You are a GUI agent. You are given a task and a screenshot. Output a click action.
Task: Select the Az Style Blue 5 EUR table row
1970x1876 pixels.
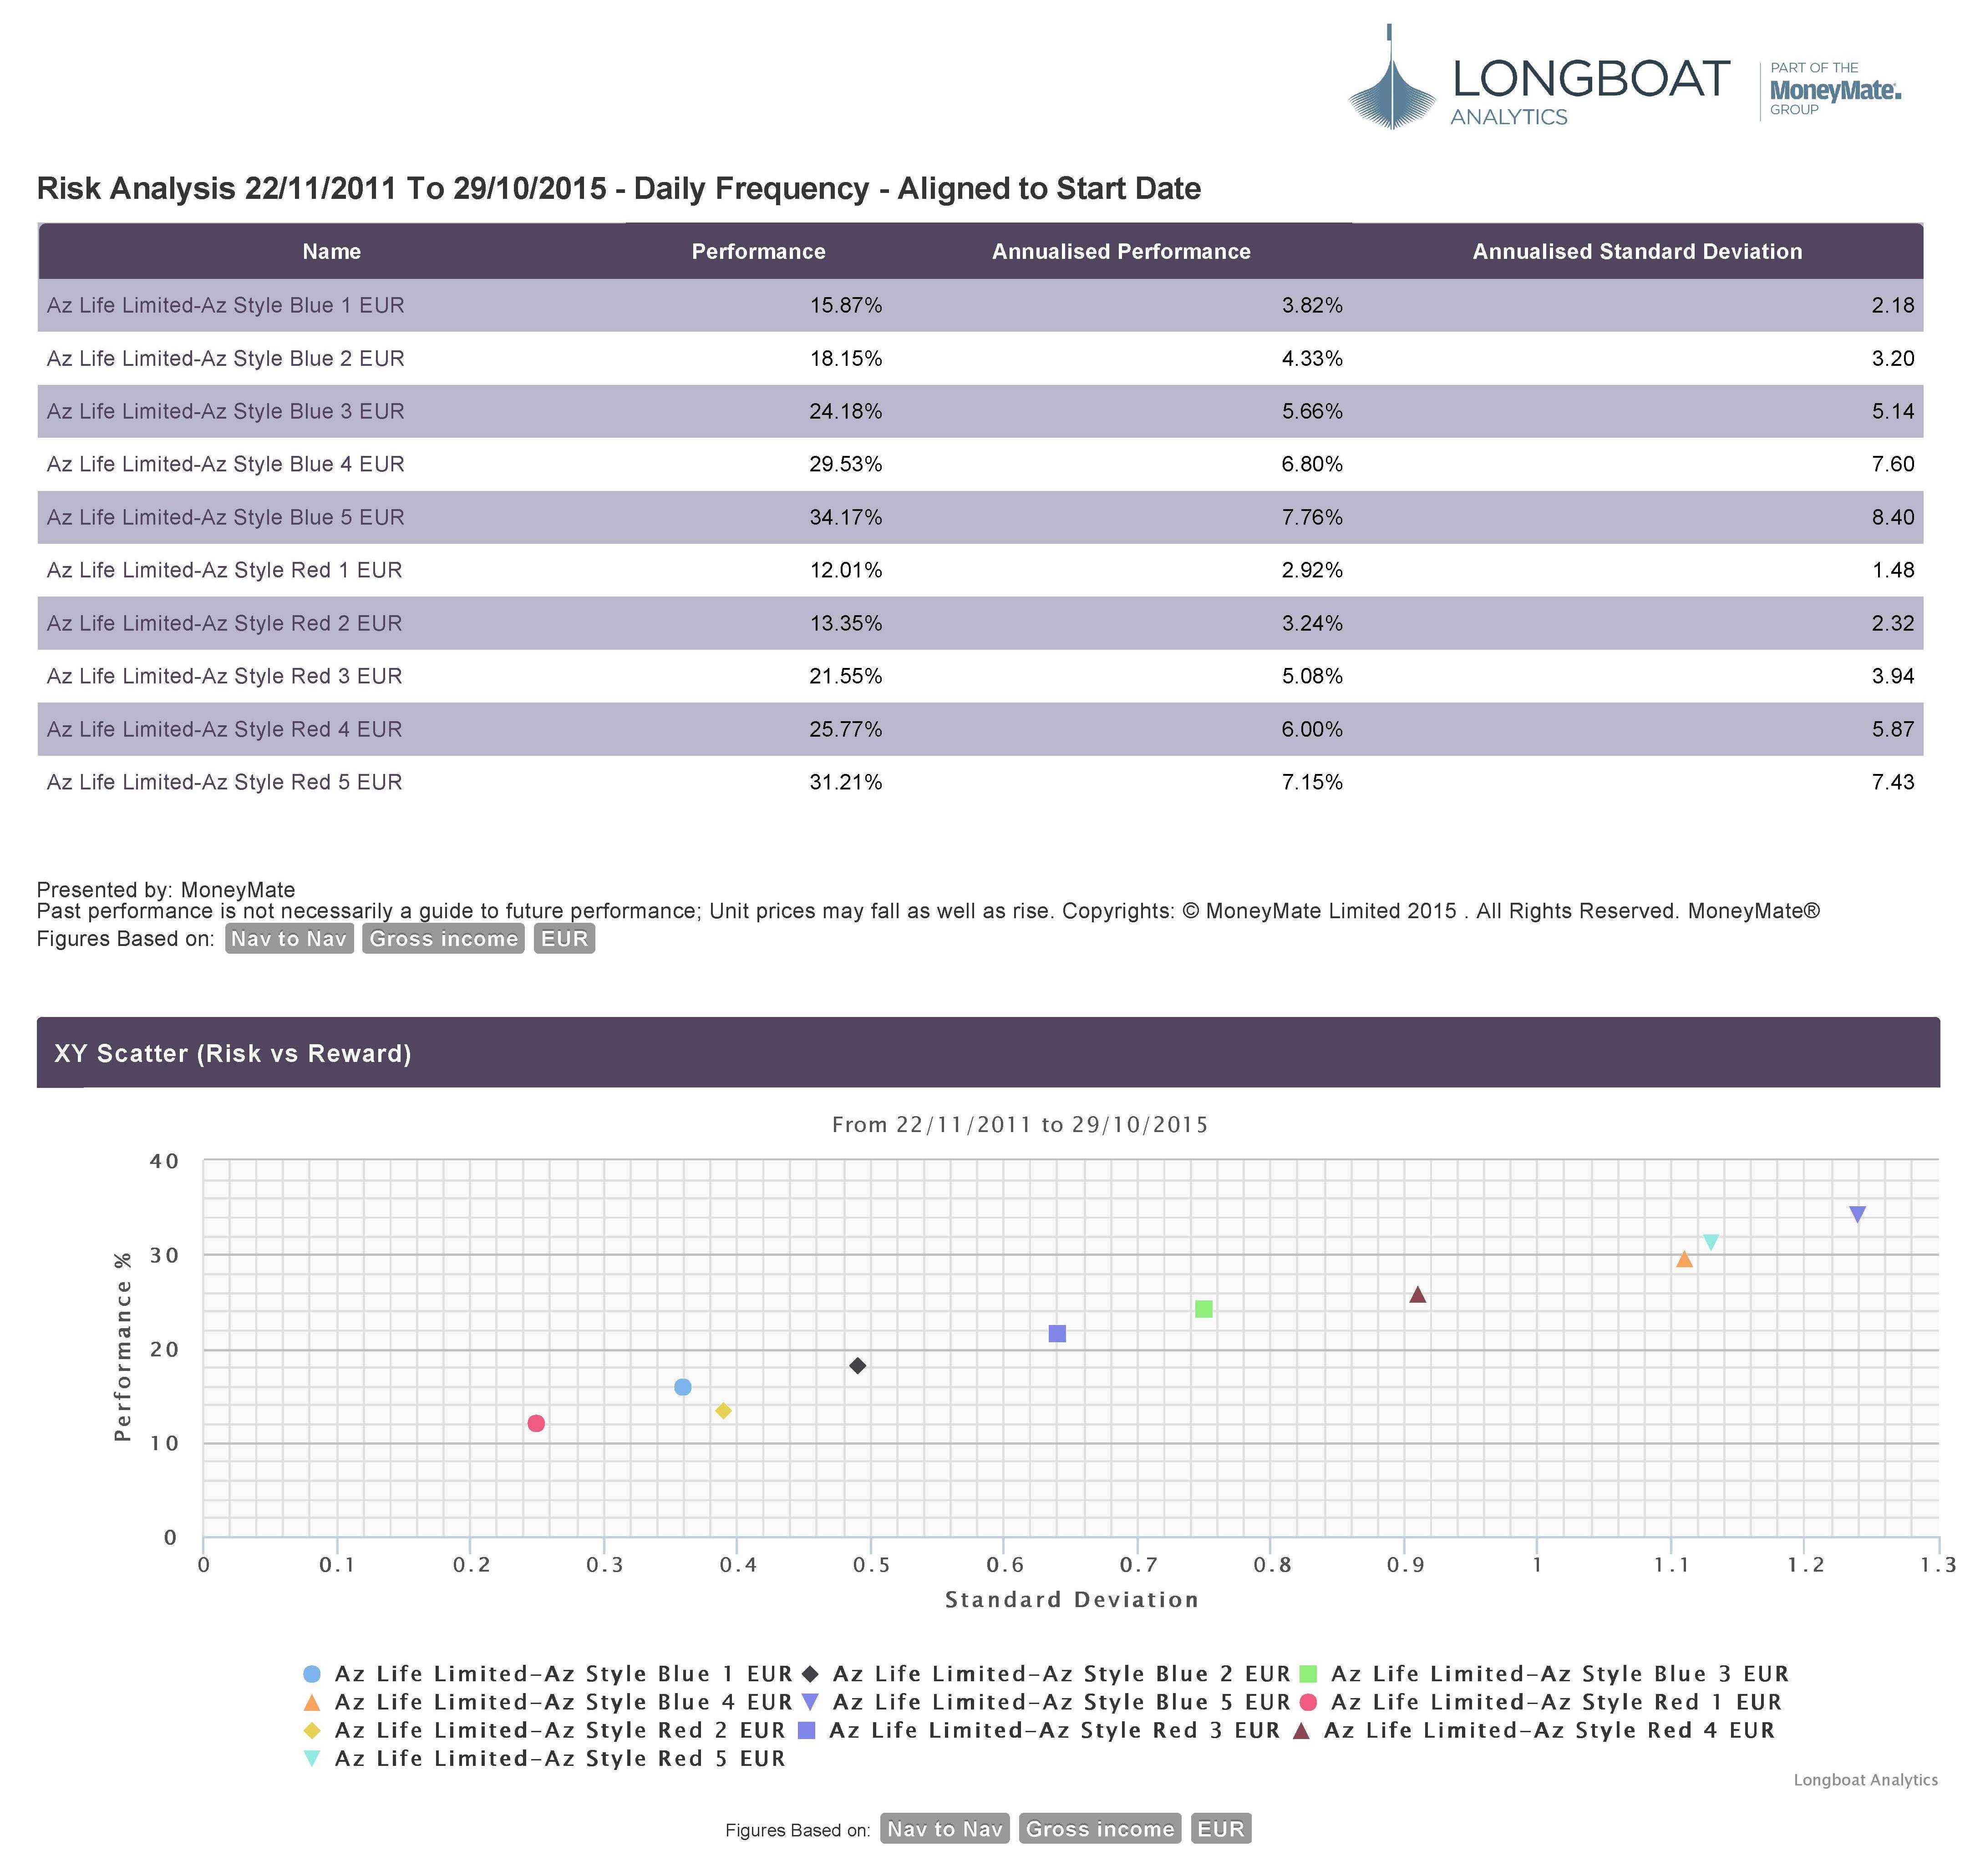[x=226, y=517]
